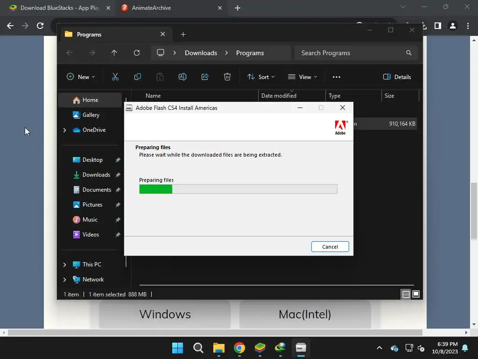Switch to large thumbnails view icon
This screenshot has height=359, width=478.
click(x=416, y=294)
